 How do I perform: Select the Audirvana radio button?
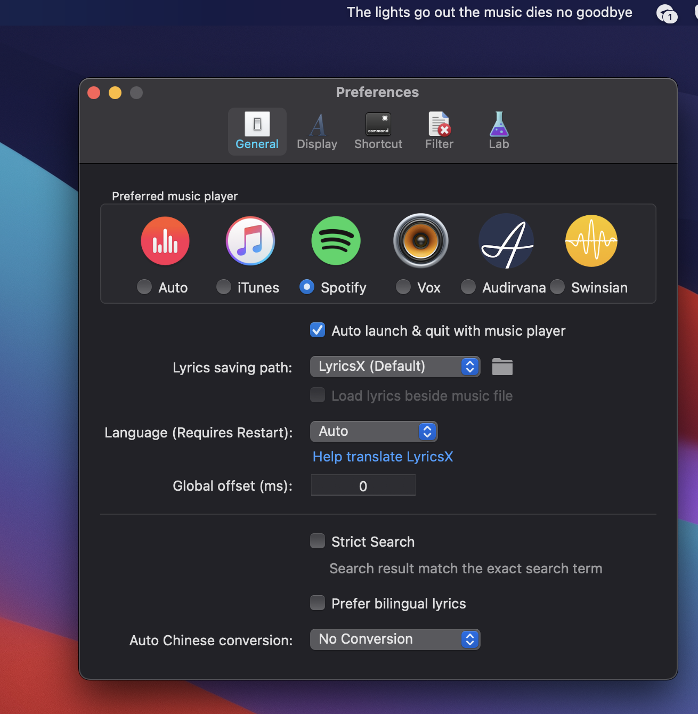coord(468,287)
